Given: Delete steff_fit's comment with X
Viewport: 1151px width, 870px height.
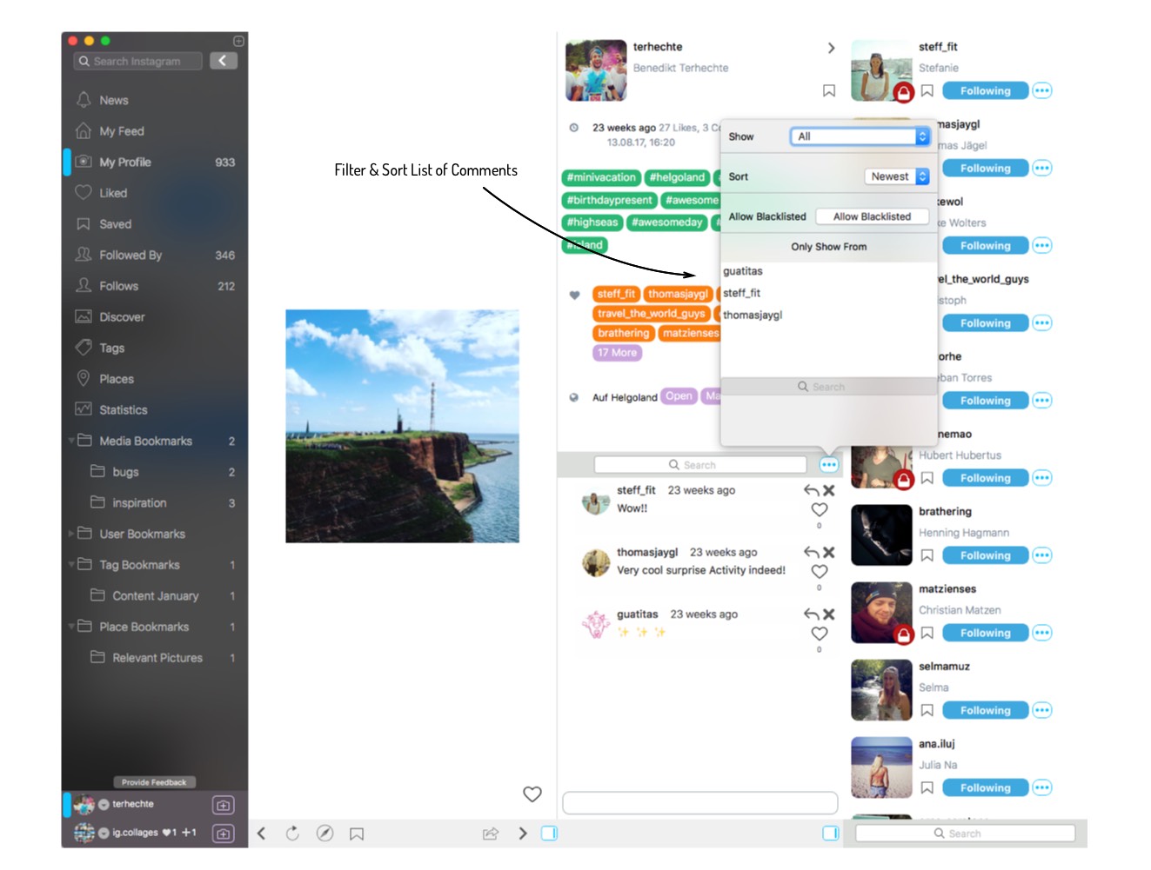Looking at the screenshot, I should click(829, 490).
